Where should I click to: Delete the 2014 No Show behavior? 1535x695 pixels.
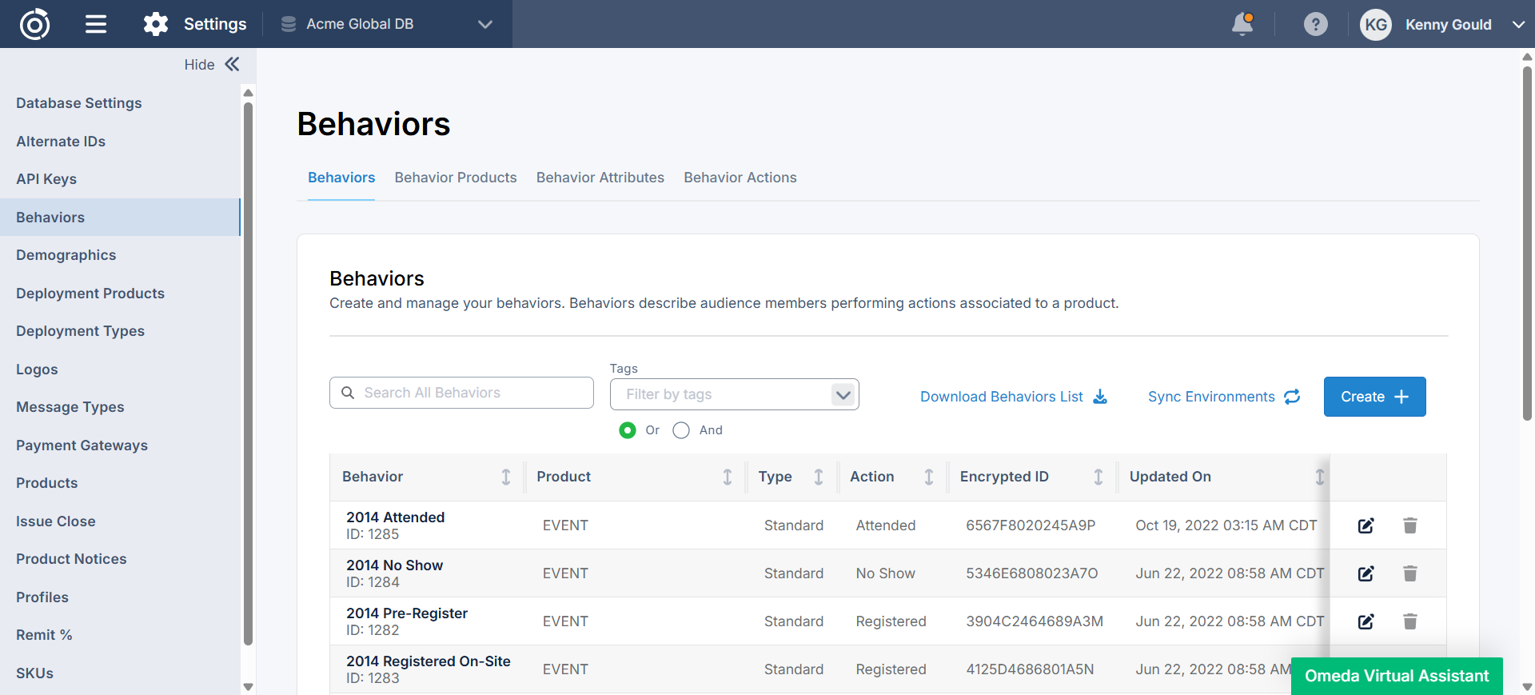(1409, 573)
